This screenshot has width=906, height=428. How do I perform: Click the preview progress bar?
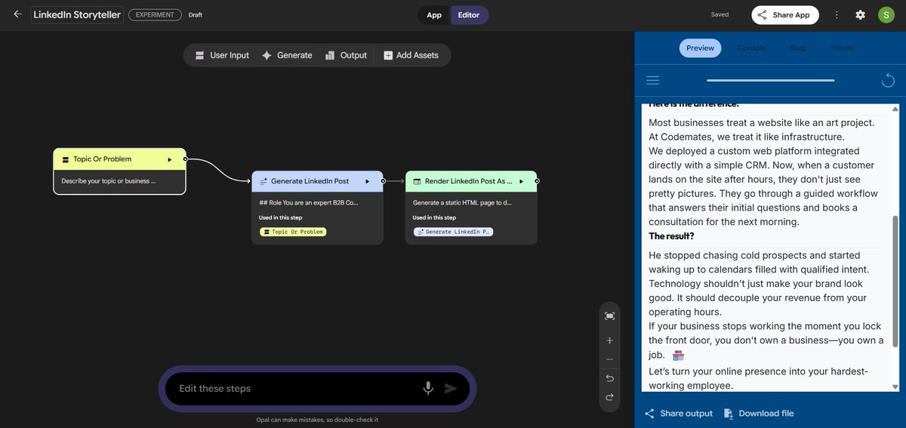pyautogui.click(x=771, y=80)
